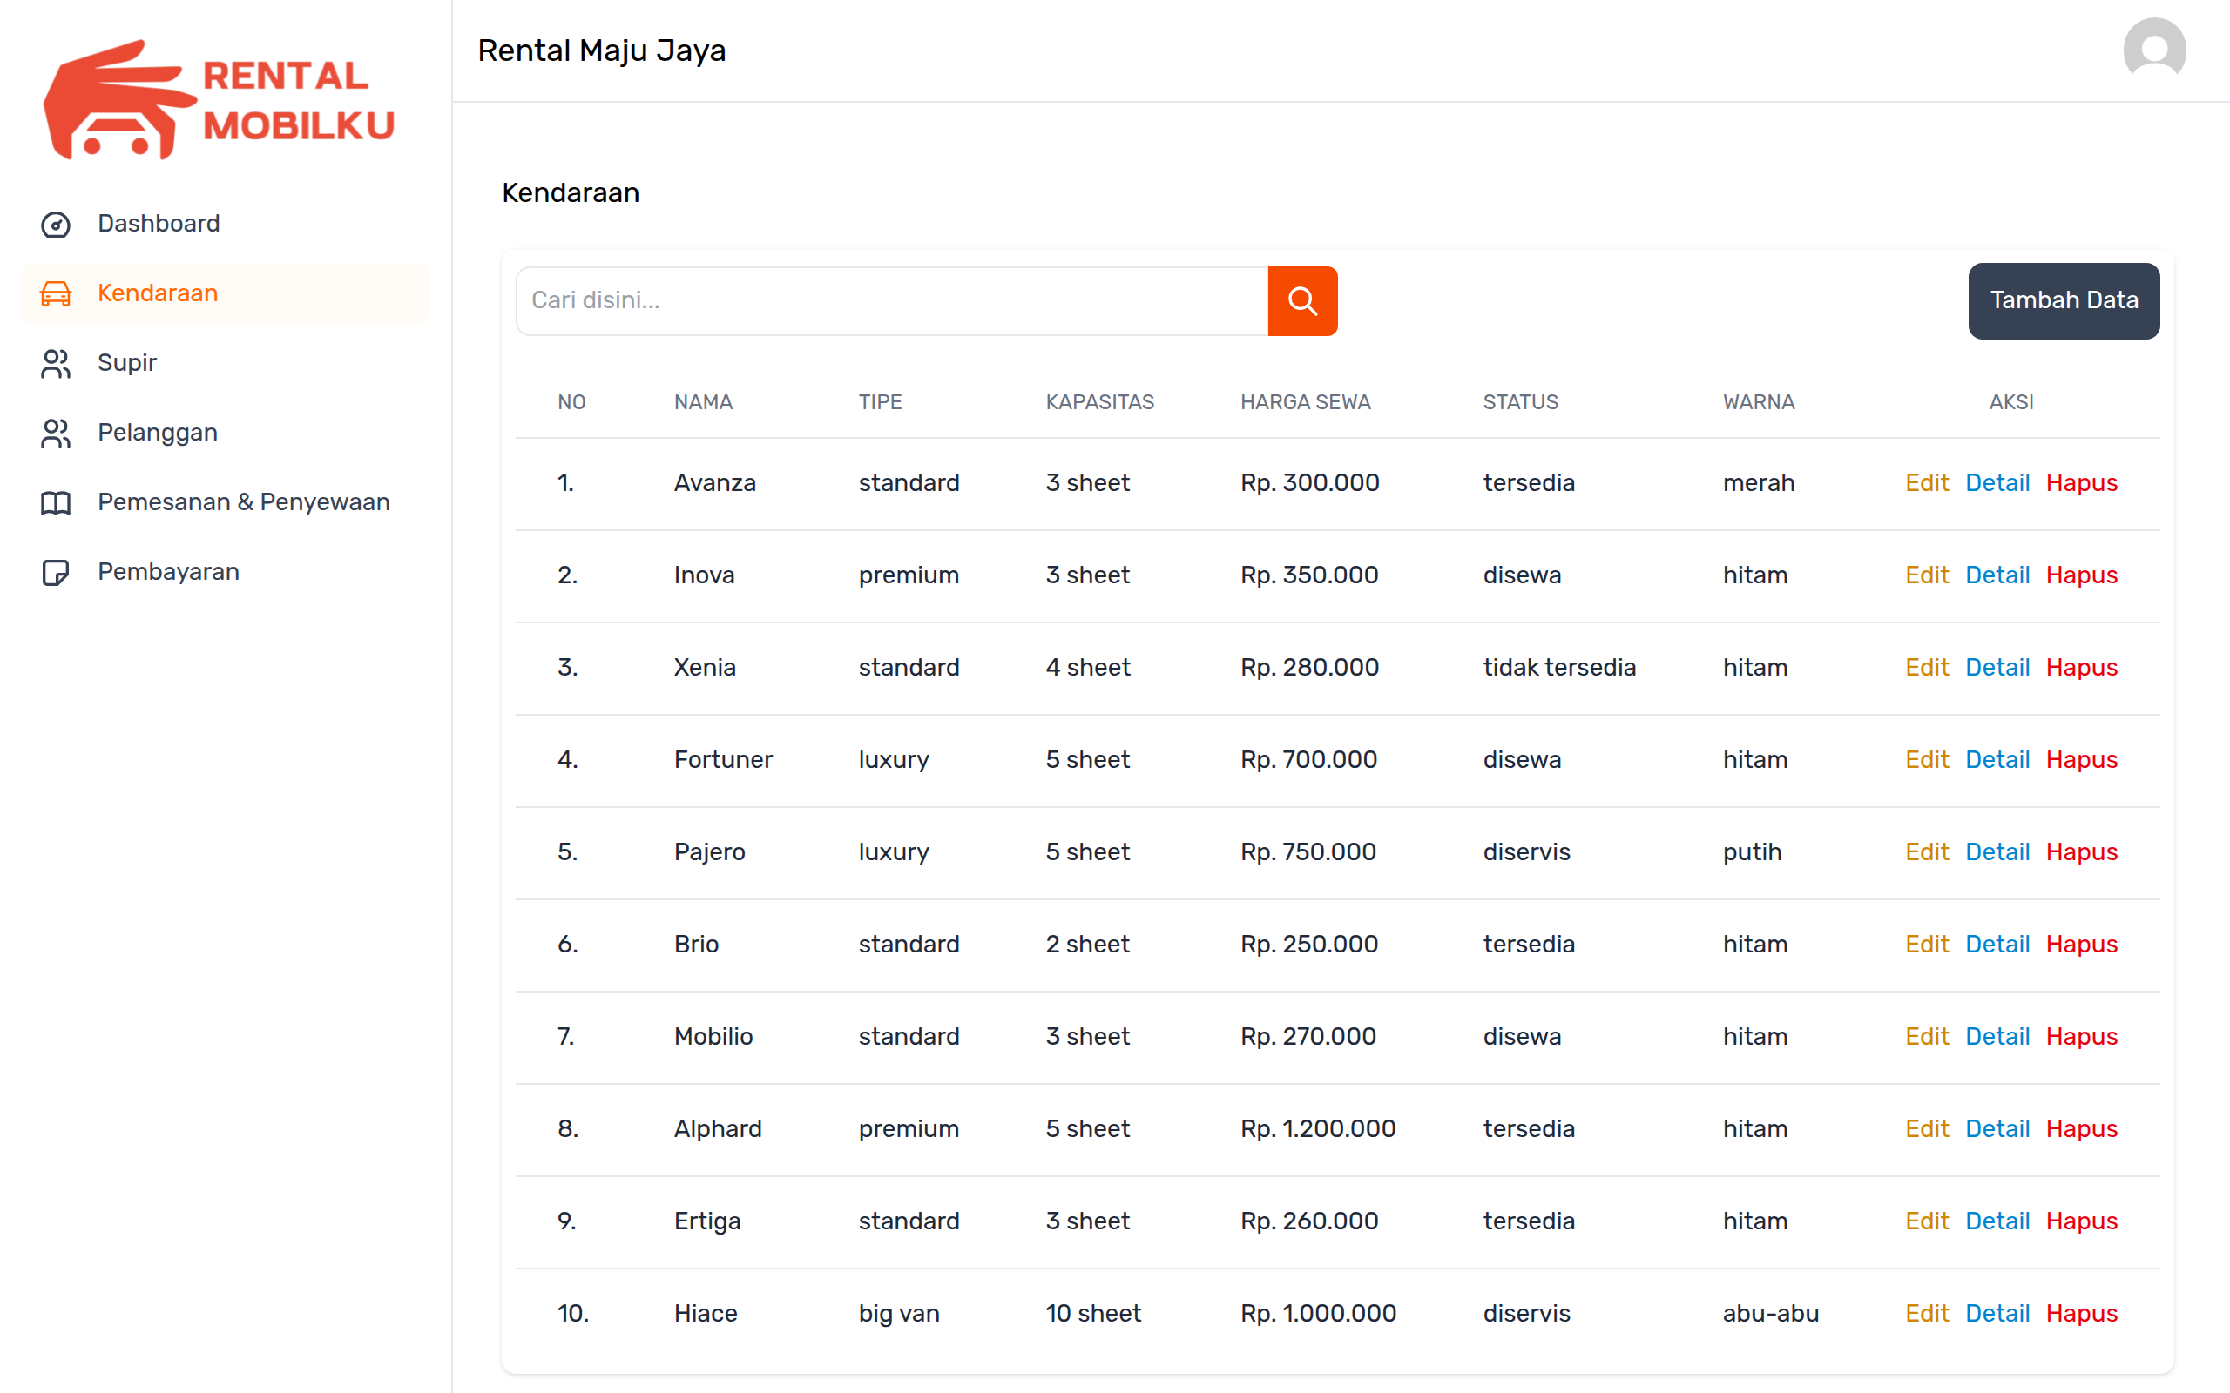2230x1393 pixels.
Task: Click the Pembayaran note icon
Action: click(x=55, y=572)
